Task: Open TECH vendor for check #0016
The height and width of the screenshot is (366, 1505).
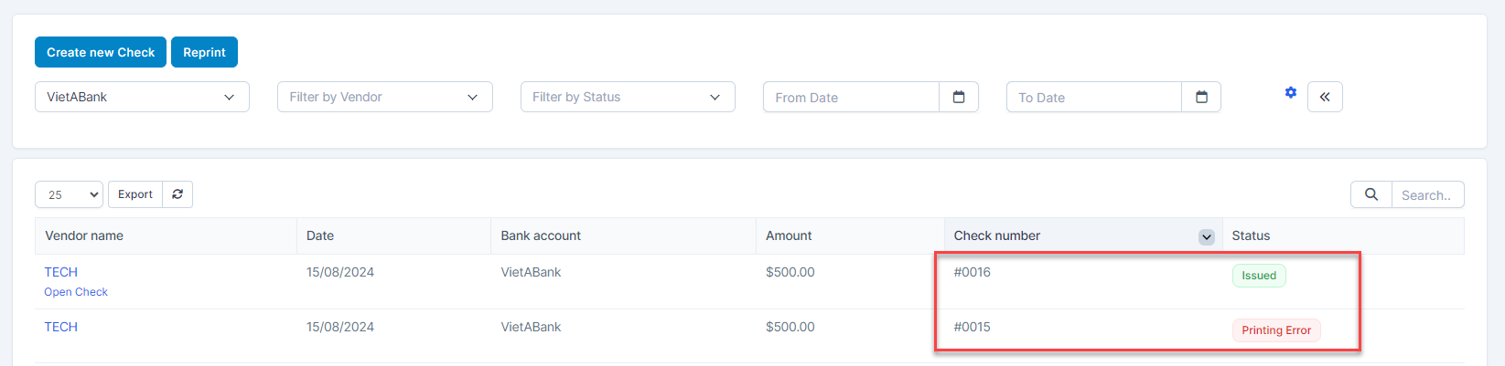Action: click(x=61, y=272)
